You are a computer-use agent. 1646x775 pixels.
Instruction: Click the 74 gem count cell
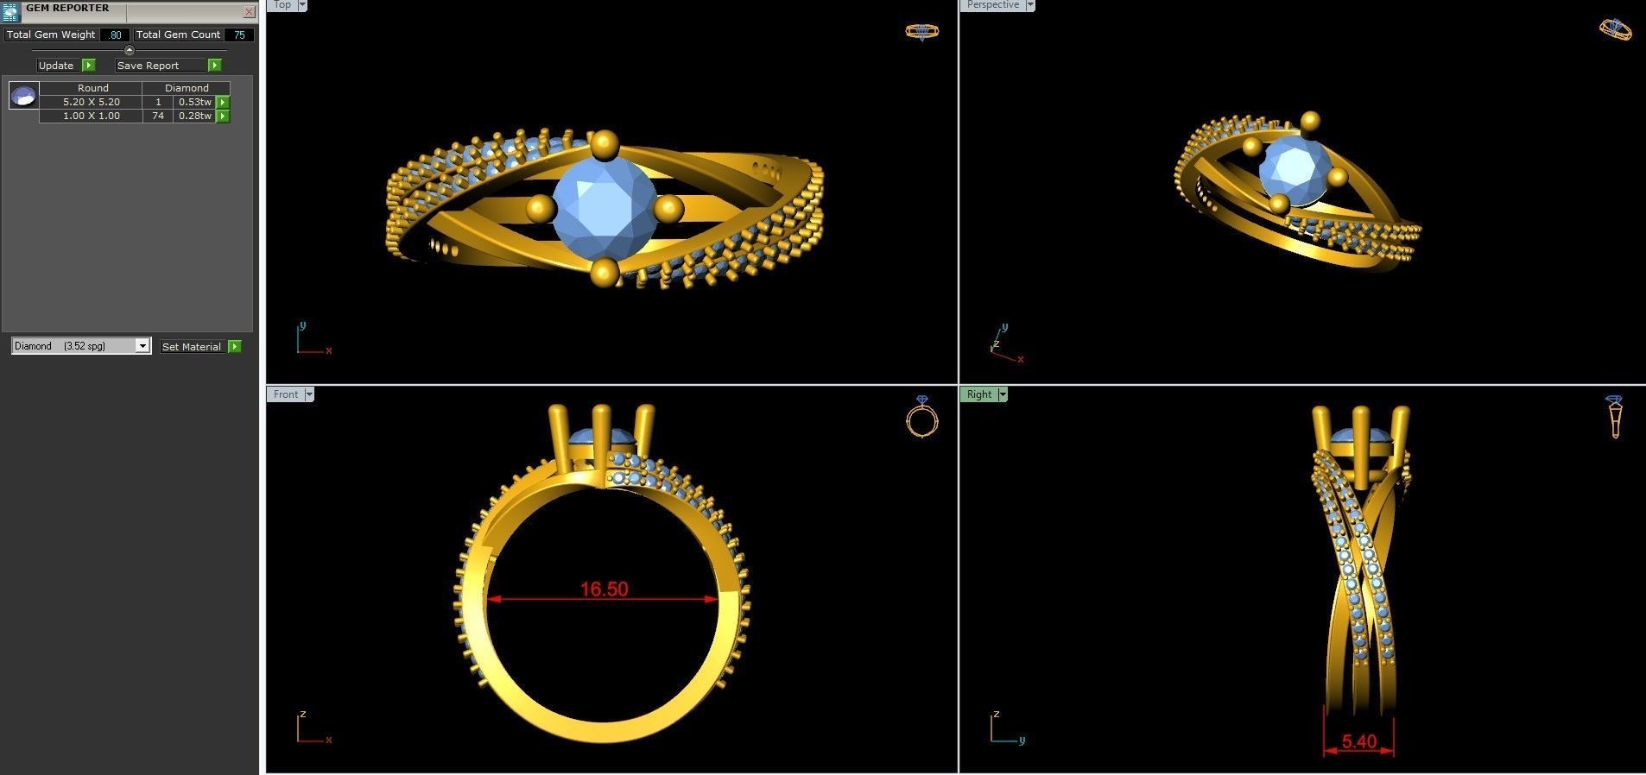click(x=158, y=116)
